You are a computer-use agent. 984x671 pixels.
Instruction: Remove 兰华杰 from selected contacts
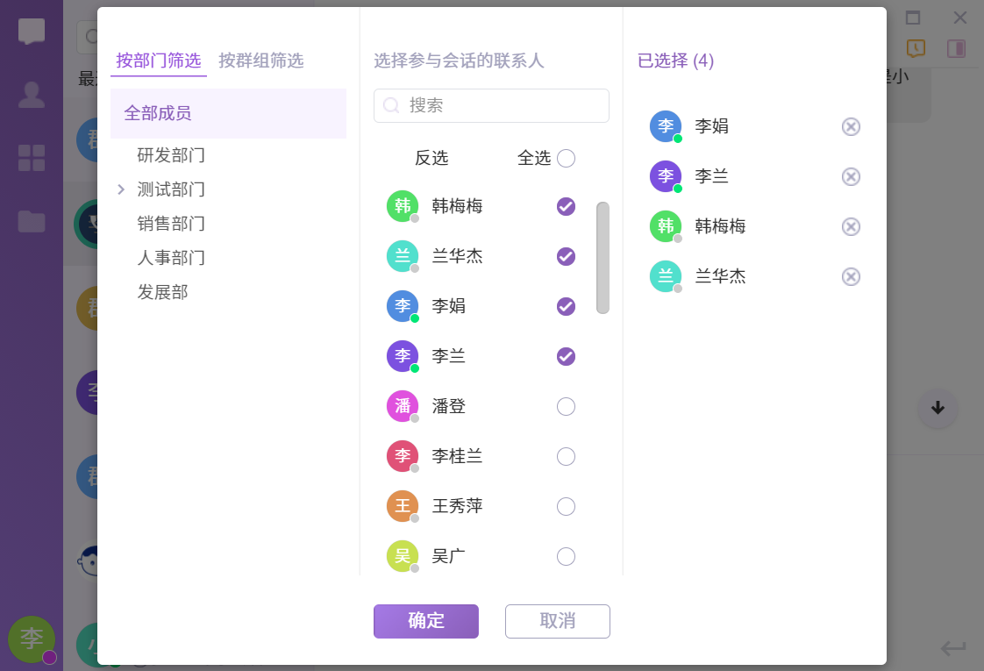pyautogui.click(x=851, y=277)
